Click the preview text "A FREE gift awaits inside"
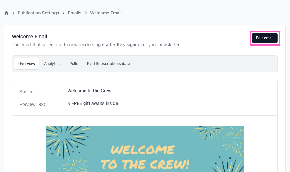 pyautogui.click(x=93, y=103)
